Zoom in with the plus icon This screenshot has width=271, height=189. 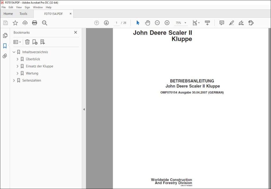[x=167, y=23]
